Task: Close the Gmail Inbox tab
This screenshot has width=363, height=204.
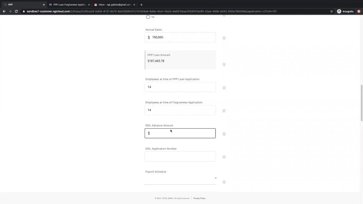Action: point(134,5)
